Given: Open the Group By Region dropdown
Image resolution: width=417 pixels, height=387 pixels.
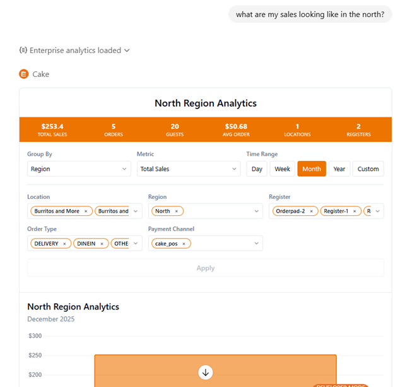Looking at the screenshot, I should click(79, 169).
